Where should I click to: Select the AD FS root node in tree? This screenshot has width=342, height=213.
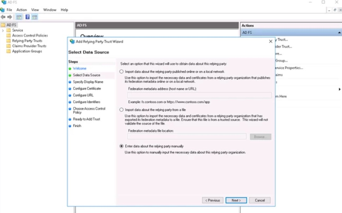point(11,25)
